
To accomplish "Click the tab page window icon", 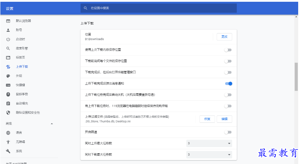I will (x=8, y=57).
